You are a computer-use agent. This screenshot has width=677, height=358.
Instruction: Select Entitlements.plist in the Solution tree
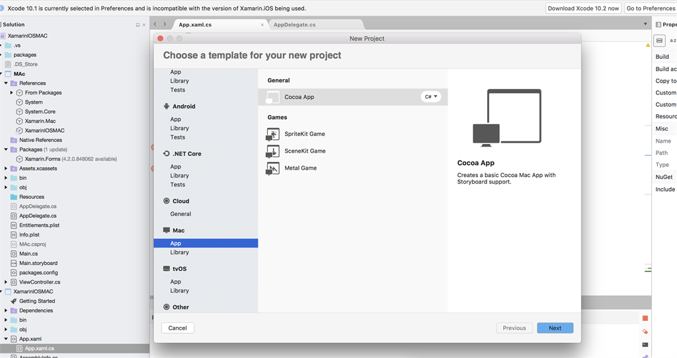coord(39,225)
